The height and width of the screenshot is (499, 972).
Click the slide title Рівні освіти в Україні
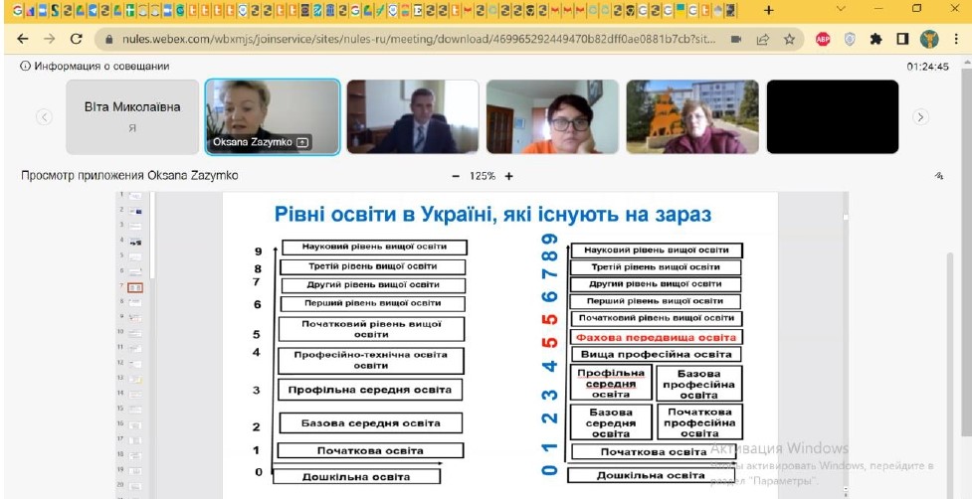point(492,215)
